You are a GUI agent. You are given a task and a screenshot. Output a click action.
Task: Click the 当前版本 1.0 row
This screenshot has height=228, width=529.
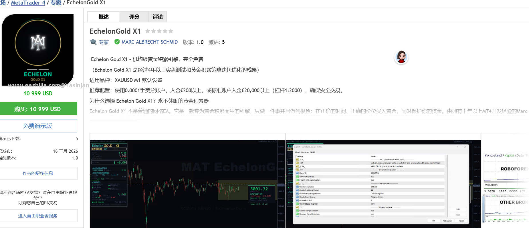[x=39, y=158]
